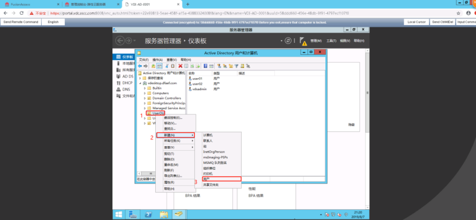
Task: Reload the browser page
Action: click(x=22, y=13)
